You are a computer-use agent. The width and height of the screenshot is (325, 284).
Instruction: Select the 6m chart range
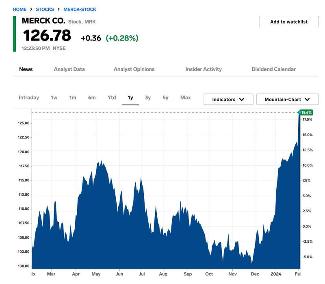tap(92, 98)
